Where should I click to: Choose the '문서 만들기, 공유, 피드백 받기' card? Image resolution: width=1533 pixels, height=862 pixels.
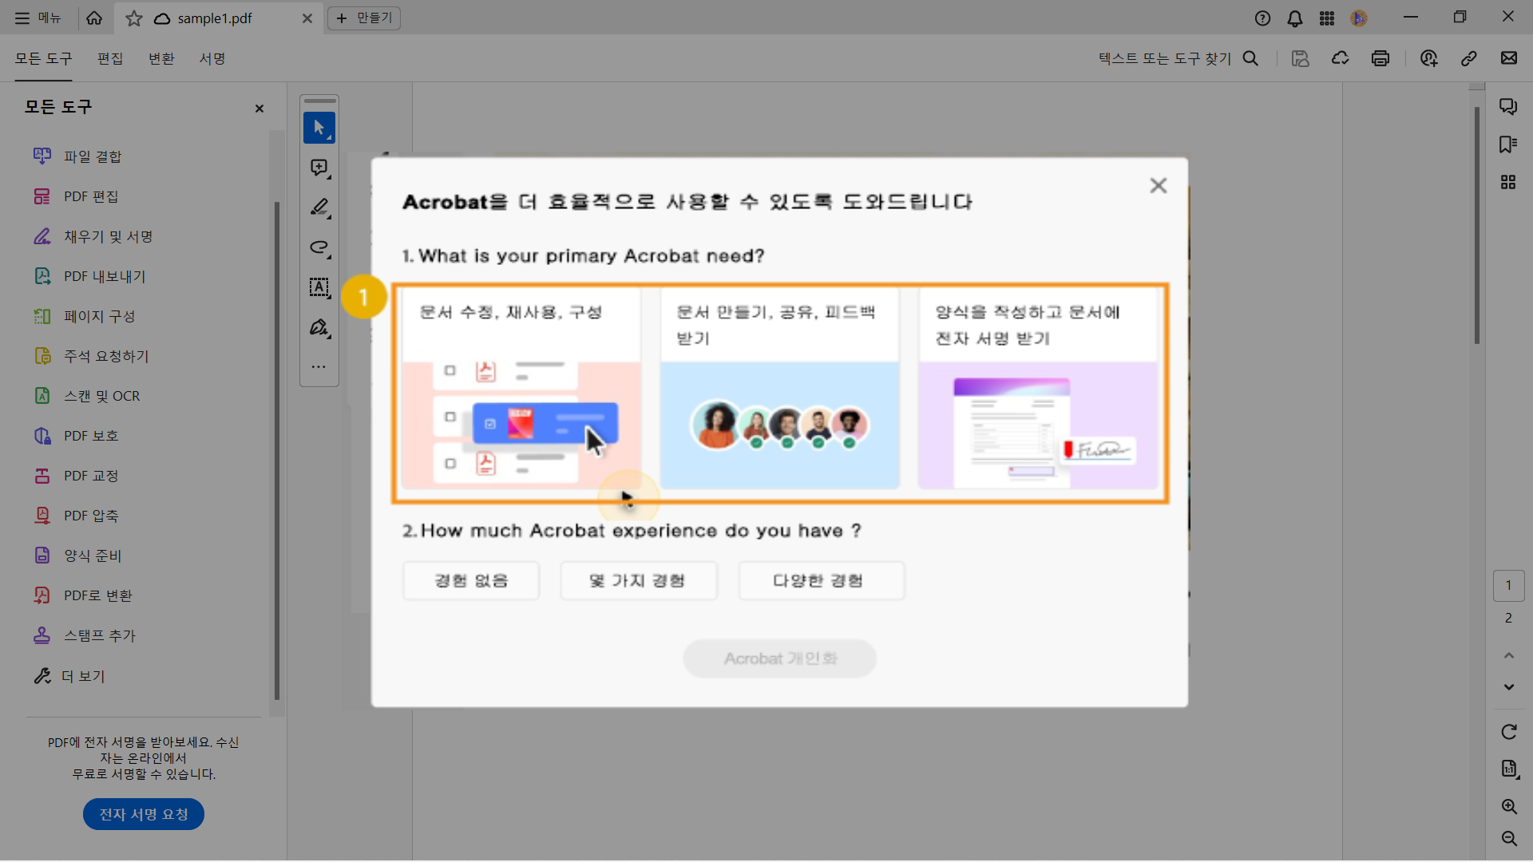(x=780, y=390)
